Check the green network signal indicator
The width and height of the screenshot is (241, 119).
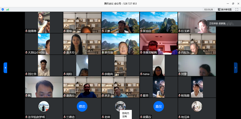pyautogui.click(x=7, y=9)
